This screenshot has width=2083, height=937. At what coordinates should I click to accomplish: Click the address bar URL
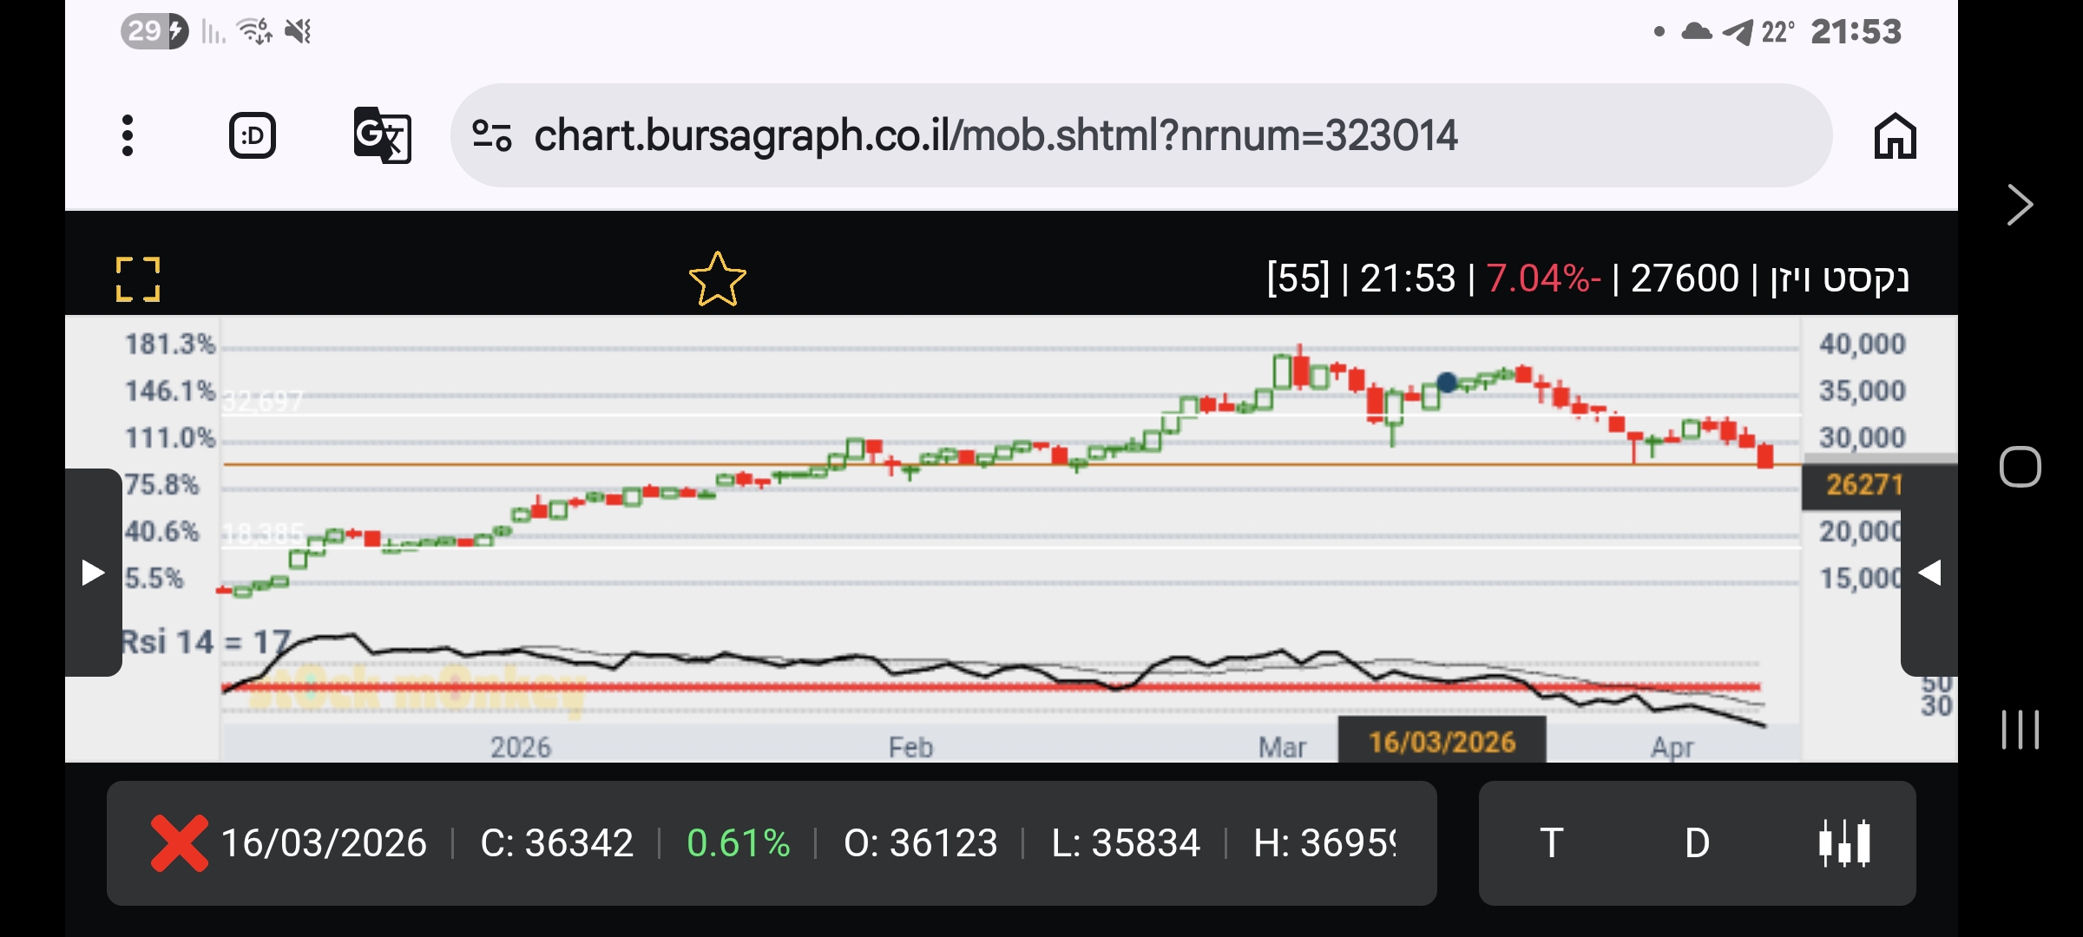(994, 135)
